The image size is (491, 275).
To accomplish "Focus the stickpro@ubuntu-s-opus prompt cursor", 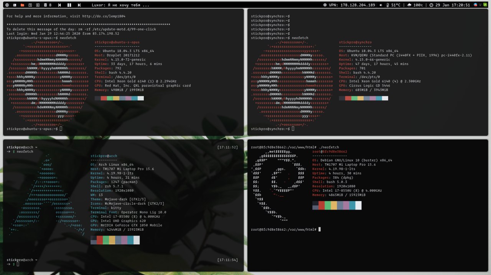I will click(61, 129).
